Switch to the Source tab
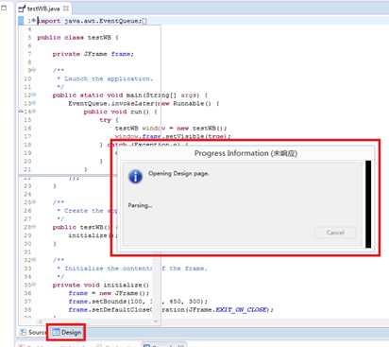 click(x=33, y=332)
